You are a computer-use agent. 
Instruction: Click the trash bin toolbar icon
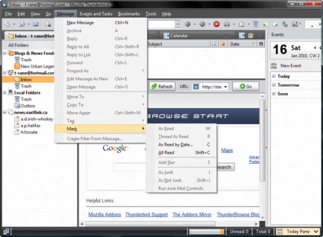coord(256,24)
